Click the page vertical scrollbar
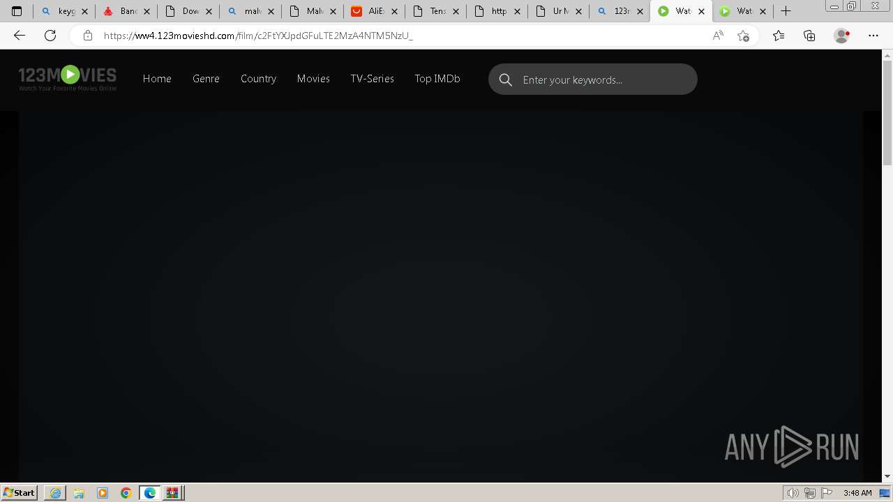The image size is (893, 502). coord(887,113)
